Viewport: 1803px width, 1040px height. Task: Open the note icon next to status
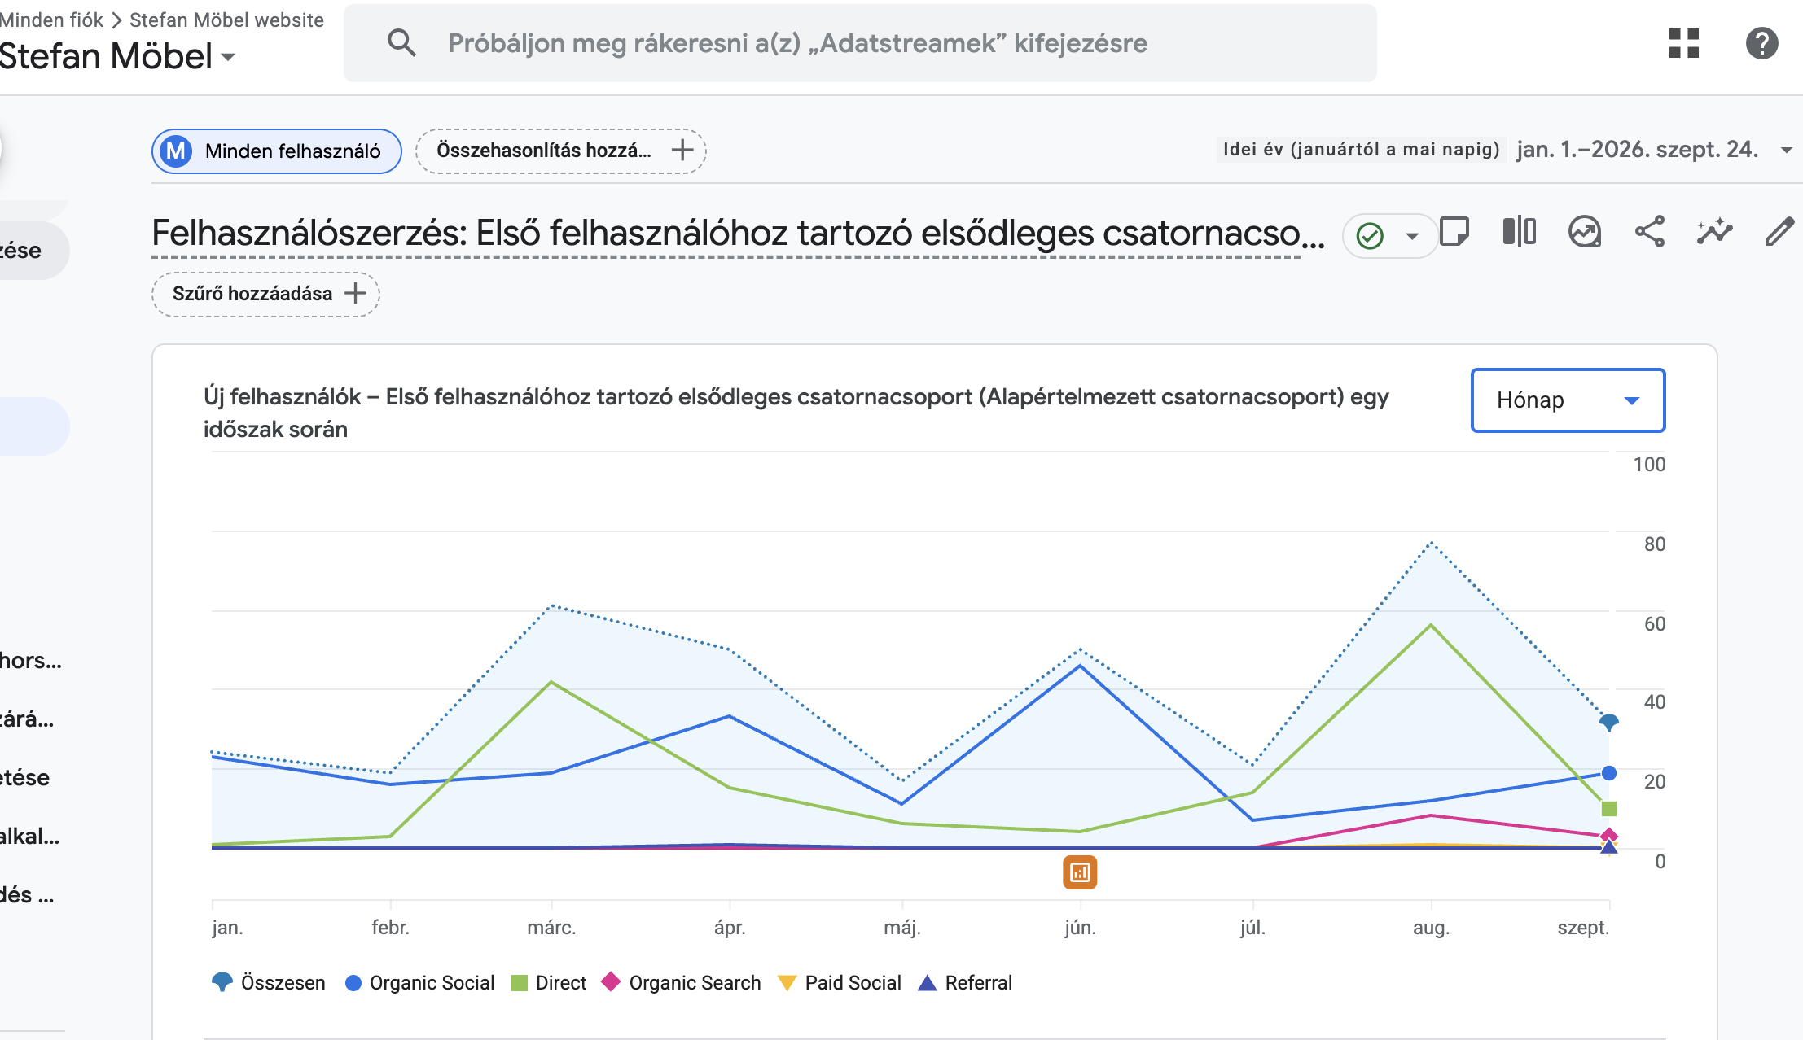click(1454, 232)
